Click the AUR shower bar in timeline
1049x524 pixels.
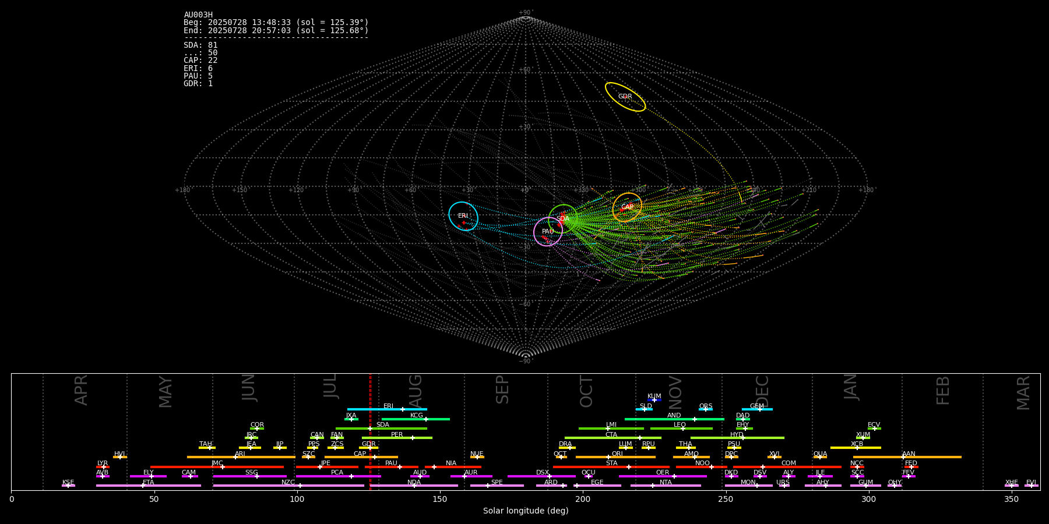click(471, 476)
